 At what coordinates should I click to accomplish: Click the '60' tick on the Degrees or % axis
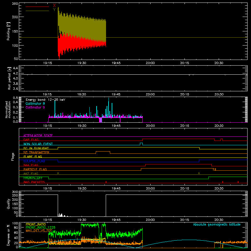(x=16, y=232)
